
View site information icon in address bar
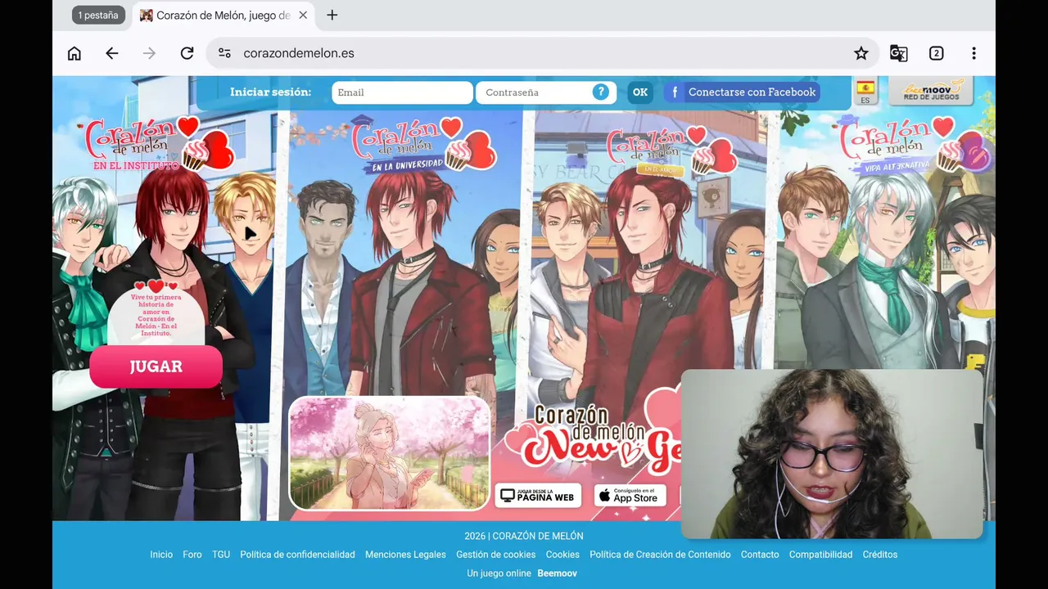click(x=224, y=53)
